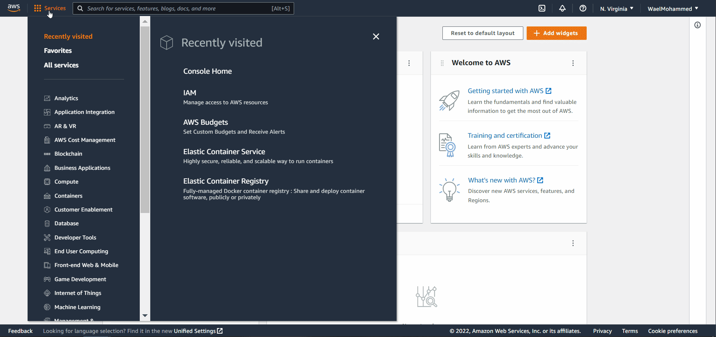Expand the WaelMohammed account menu
Viewport: 716px width, 337px height.
point(673,9)
